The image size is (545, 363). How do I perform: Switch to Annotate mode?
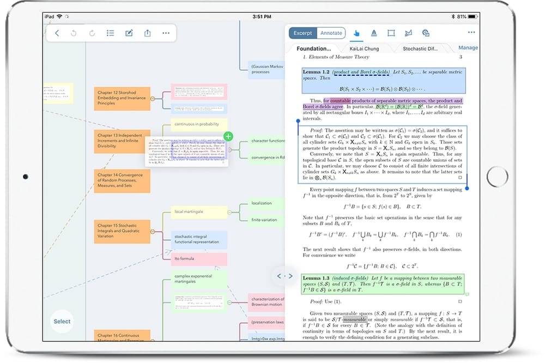pos(331,33)
